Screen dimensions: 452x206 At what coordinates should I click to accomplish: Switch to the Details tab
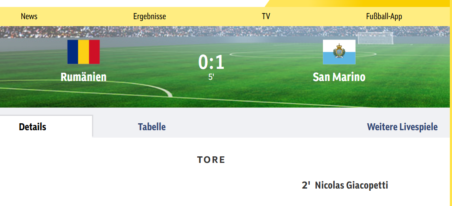point(33,127)
